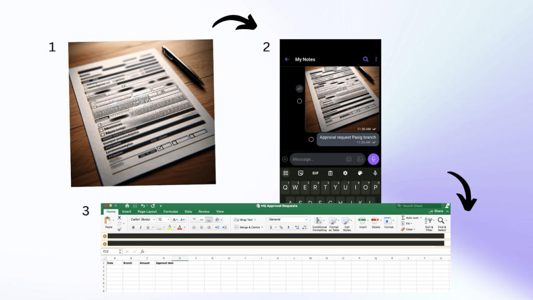
Task: Click the Redo icon in Excel's title bar
Action: coord(153,206)
